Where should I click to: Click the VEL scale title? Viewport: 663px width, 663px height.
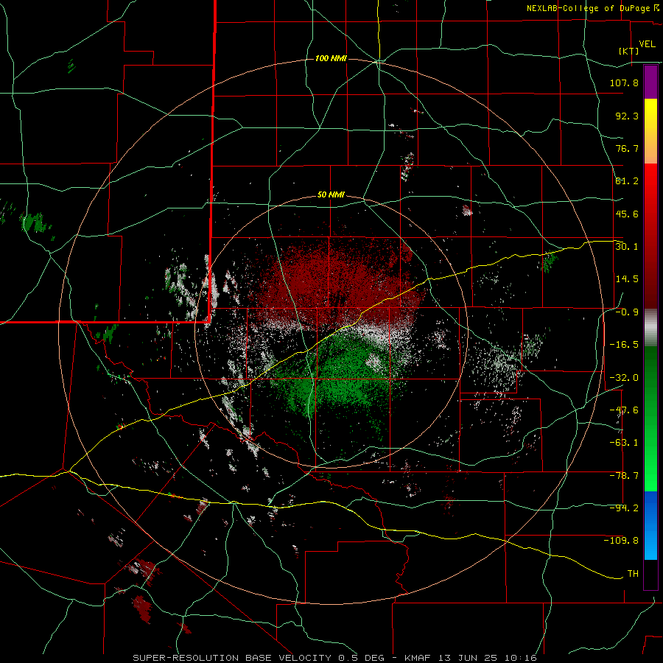(648, 44)
